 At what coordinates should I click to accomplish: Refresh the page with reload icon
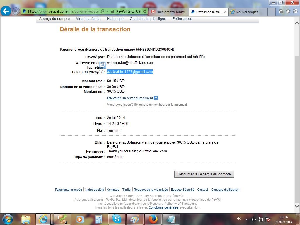click(x=145, y=11)
